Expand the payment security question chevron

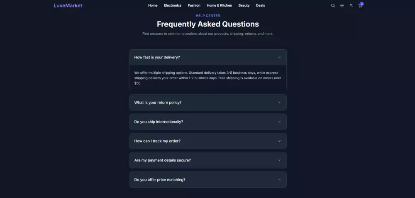[279, 160]
